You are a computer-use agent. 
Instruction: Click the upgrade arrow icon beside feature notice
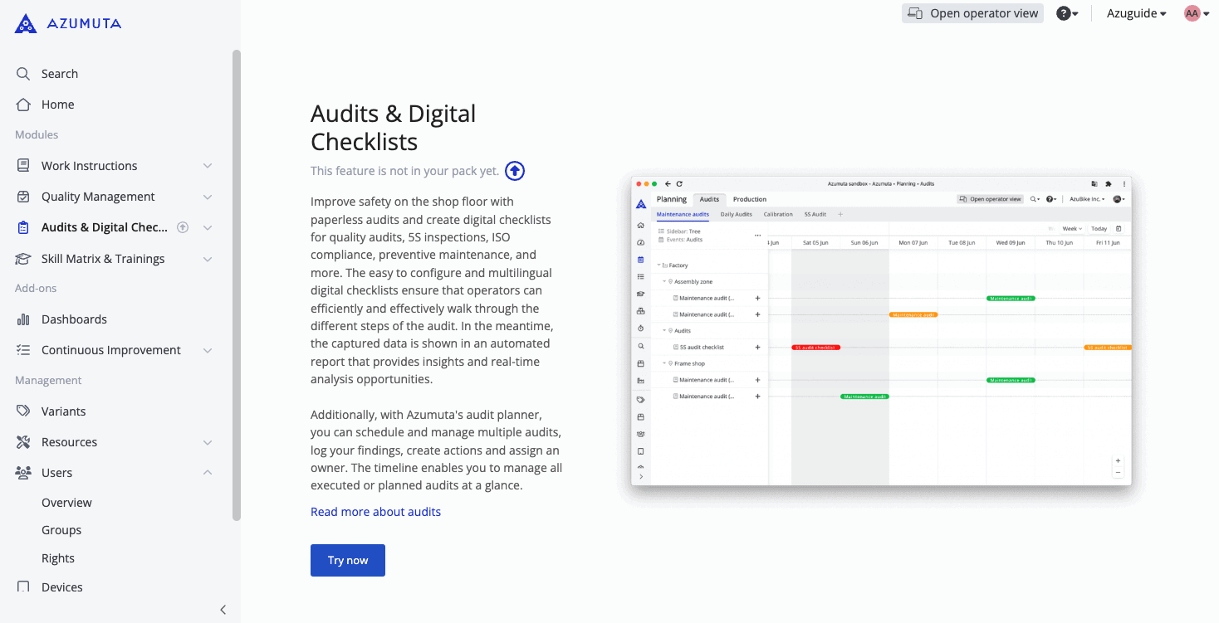point(515,171)
